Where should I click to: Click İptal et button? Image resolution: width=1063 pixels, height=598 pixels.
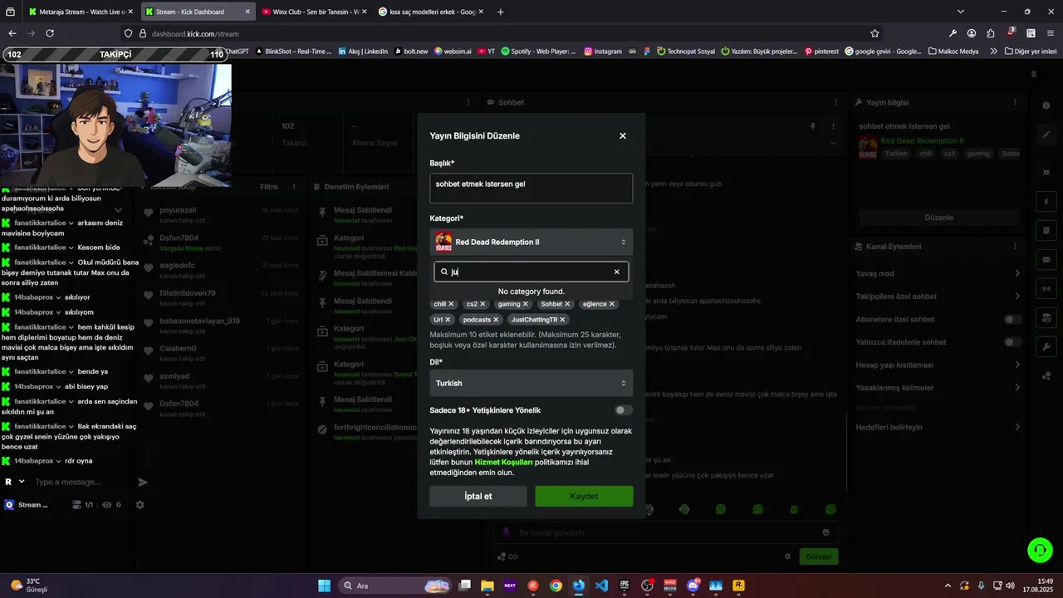click(x=478, y=496)
